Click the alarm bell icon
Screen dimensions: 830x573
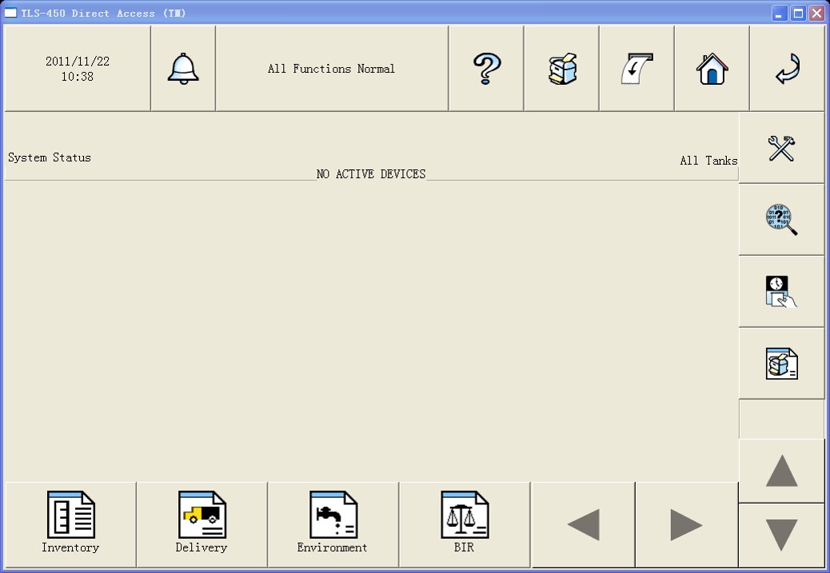[x=182, y=69]
